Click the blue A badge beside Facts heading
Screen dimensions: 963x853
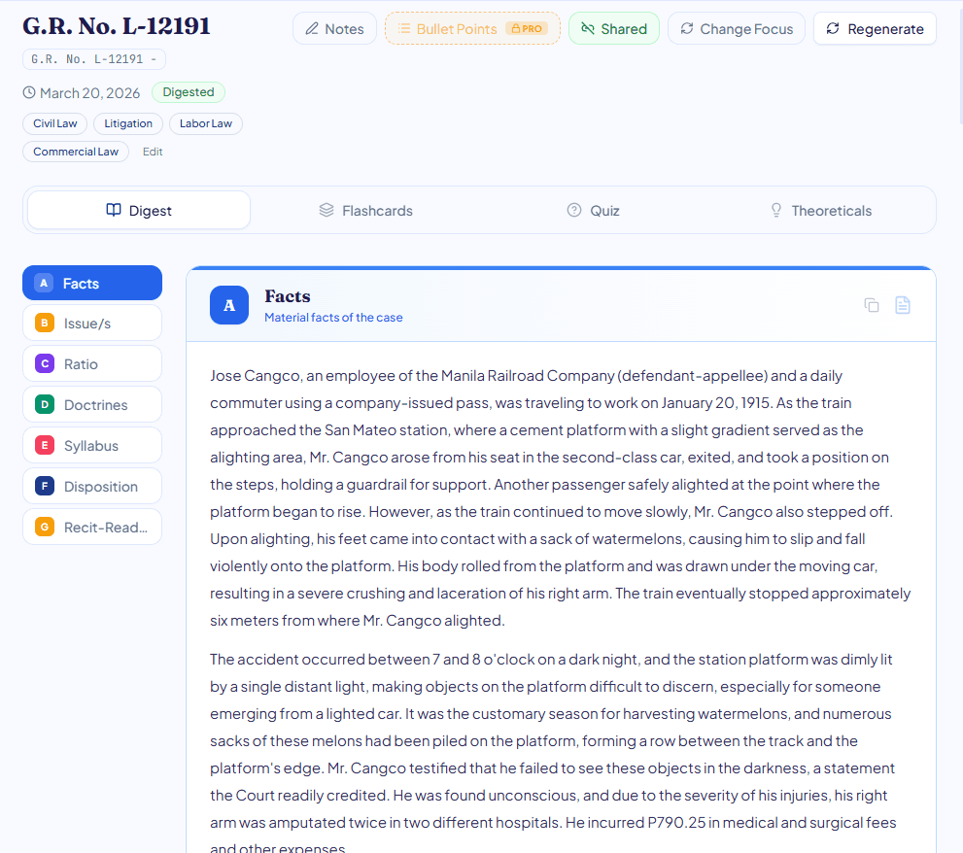pyautogui.click(x=229, y=305)
